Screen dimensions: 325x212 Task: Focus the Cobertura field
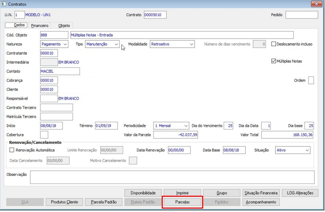pos(44,135)
